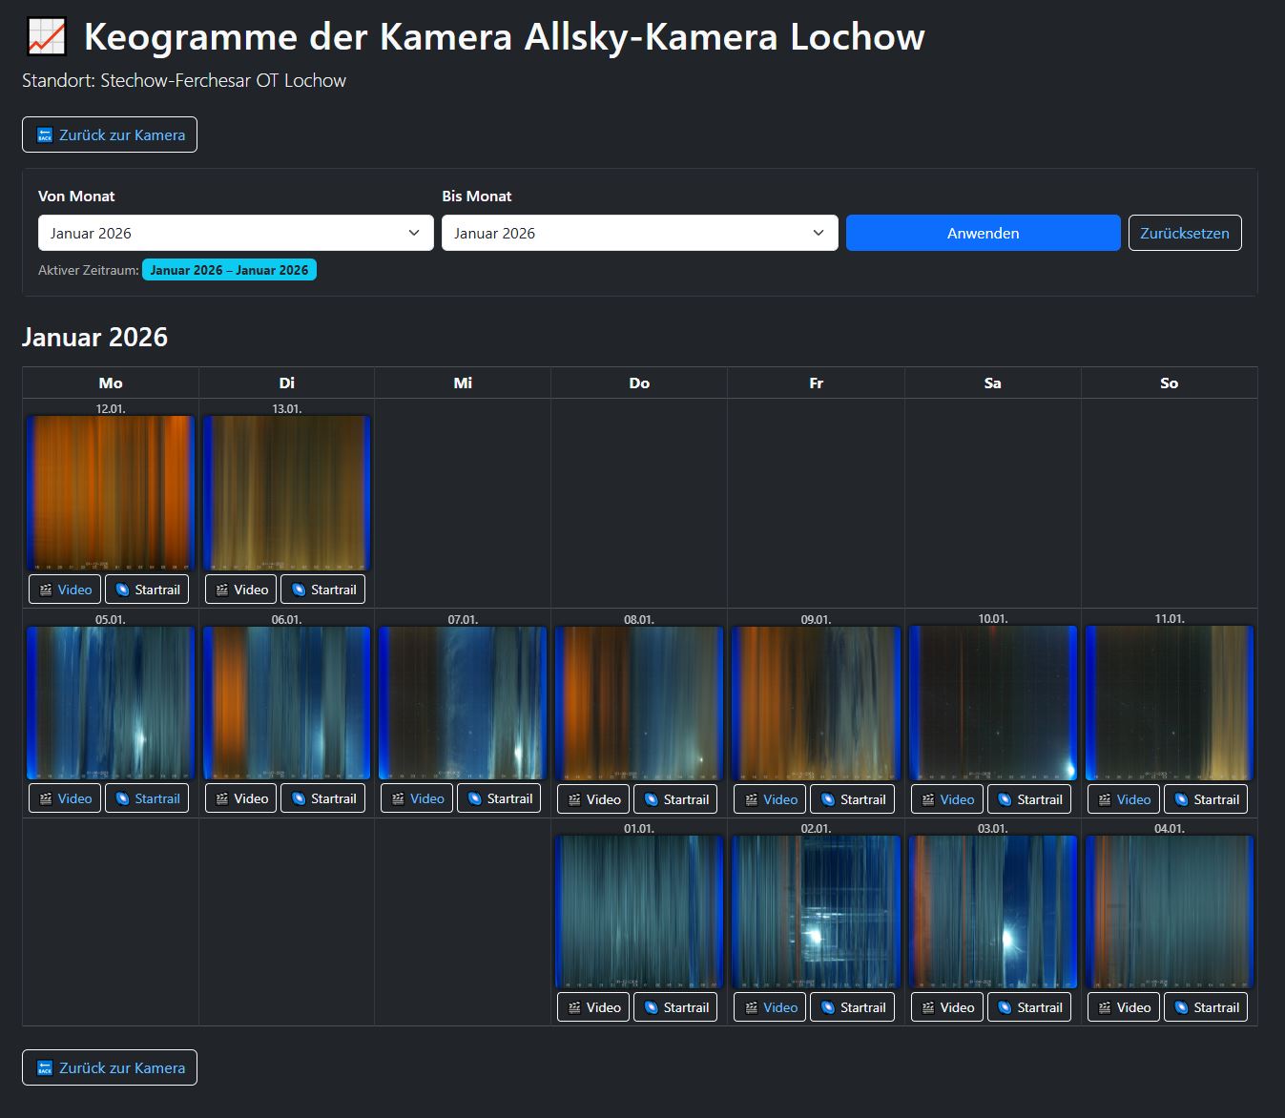Click the Aktiver Zeitraum badge showing Januar 2026

(x=229, y=269)
